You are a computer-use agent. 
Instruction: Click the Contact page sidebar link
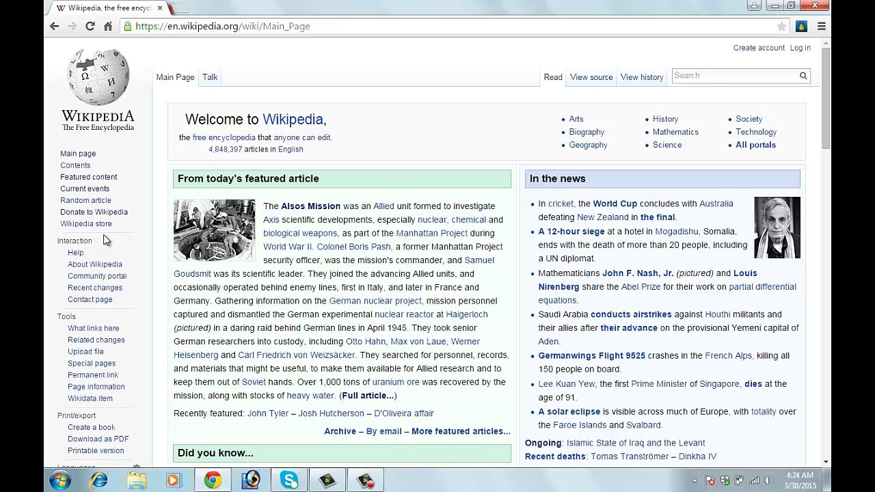pyautogui.click(x=90, y=299)
